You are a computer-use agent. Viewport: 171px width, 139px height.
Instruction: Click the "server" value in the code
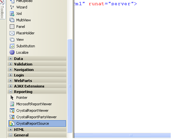coord(121,4)
